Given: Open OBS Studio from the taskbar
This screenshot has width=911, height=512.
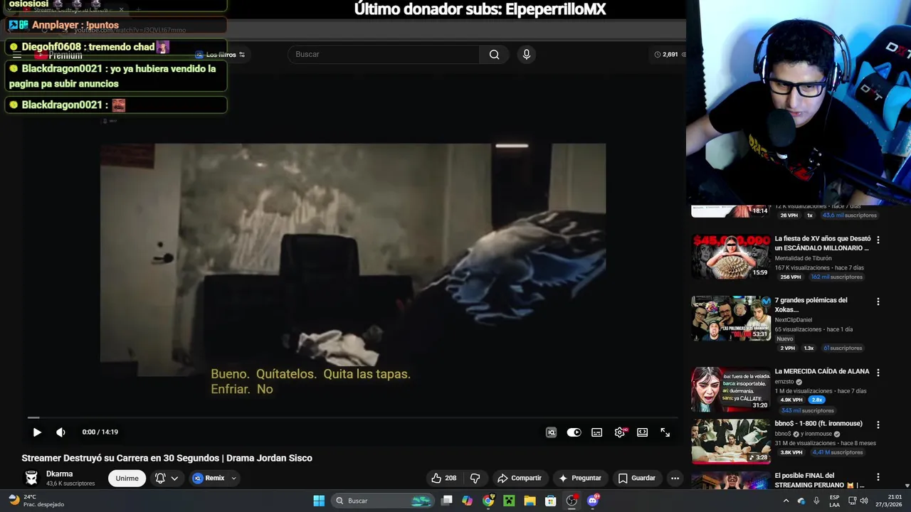Looking at the screenshot, I should tap(572, 501).
